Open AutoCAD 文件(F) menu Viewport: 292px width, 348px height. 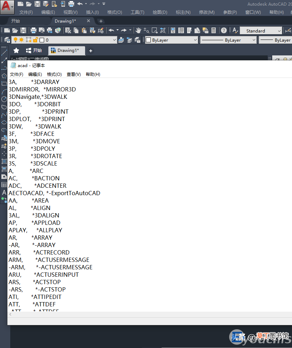tap(26, 12)
